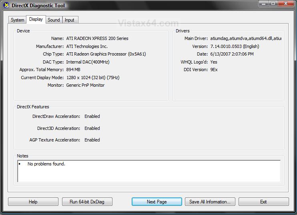Open the Sound tab
Screen dimensions: 297x215
[x=54, y=20]
